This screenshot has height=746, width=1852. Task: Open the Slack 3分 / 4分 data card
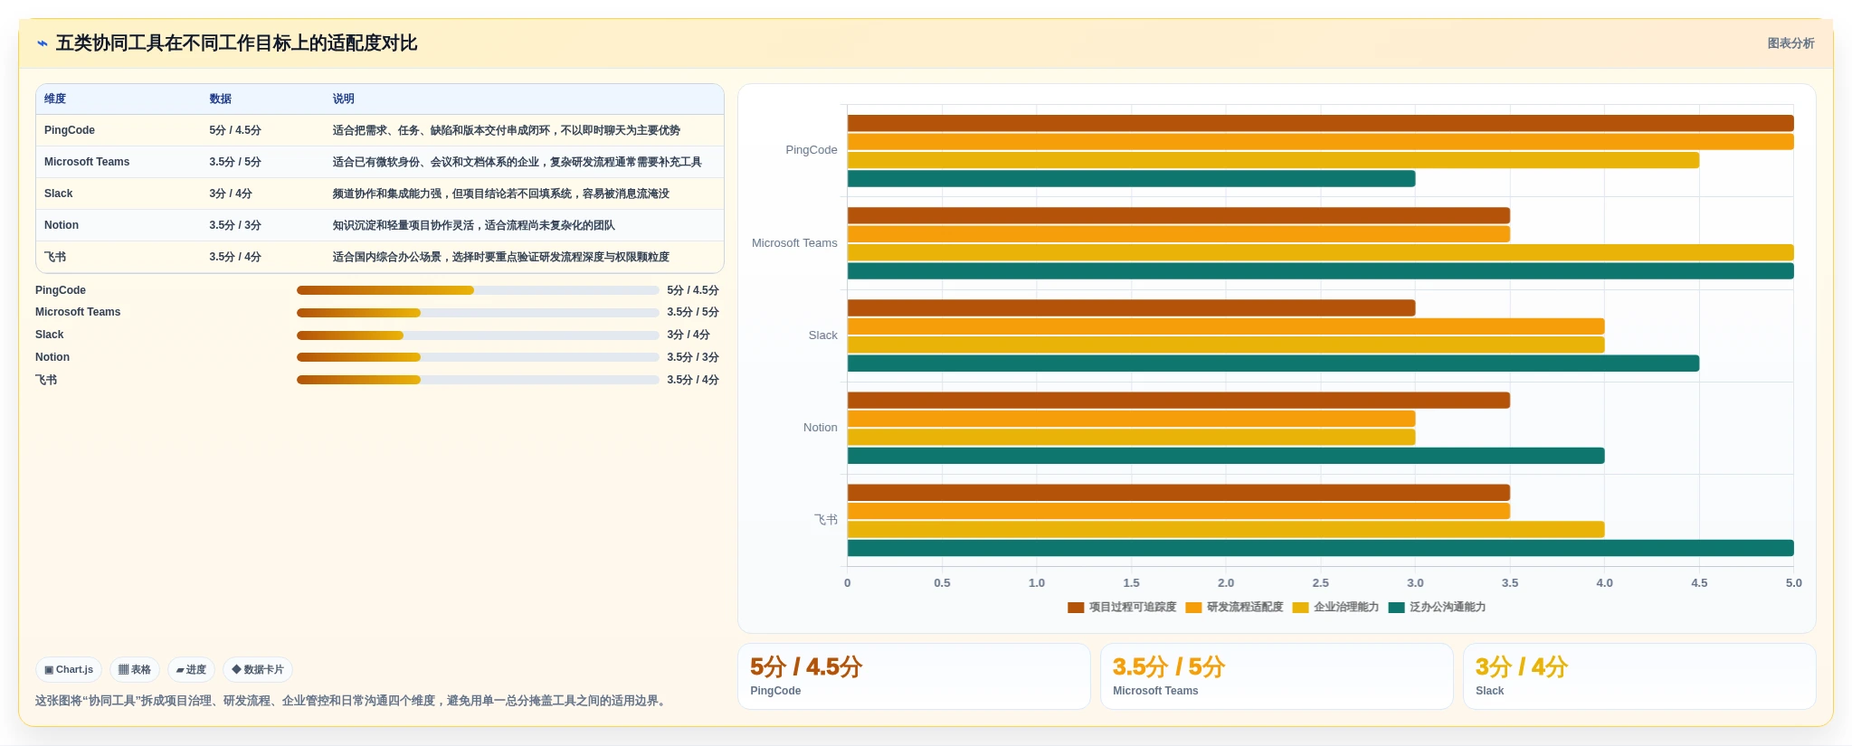(x=1639, y=676)
